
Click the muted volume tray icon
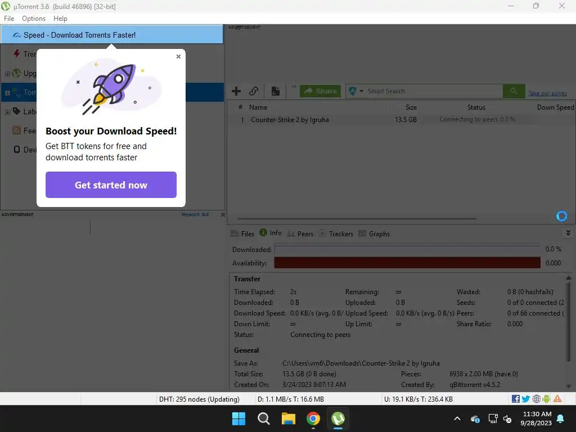click(507, 418)
